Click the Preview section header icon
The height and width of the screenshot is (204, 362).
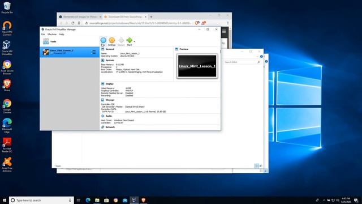(176, 49)
